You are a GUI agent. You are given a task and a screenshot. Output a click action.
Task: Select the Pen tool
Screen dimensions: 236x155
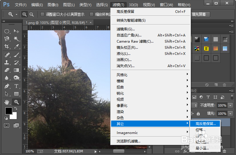[7, 86]
